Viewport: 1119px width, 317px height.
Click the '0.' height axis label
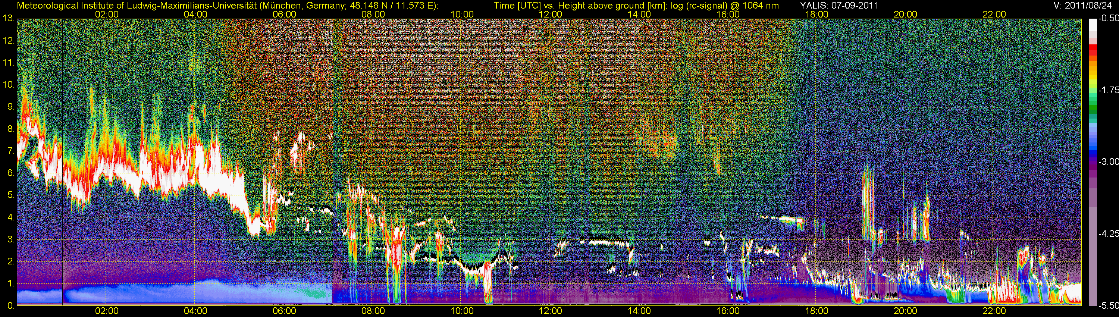coord(11,306)
